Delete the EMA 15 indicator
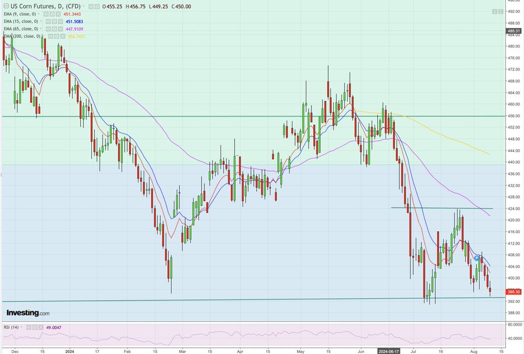This screenshot has width=524, height=354. [x=61, y=22]
